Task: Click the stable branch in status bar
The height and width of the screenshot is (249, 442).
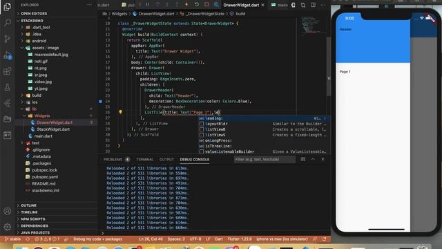Action: coord(12,239)
